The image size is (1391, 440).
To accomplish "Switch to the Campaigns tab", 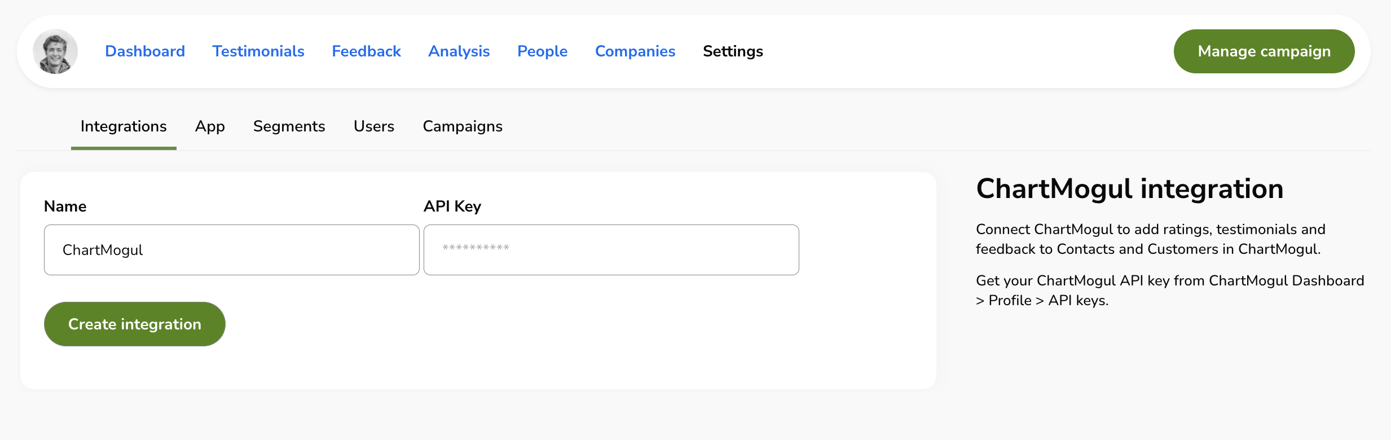I will (462, 126).
